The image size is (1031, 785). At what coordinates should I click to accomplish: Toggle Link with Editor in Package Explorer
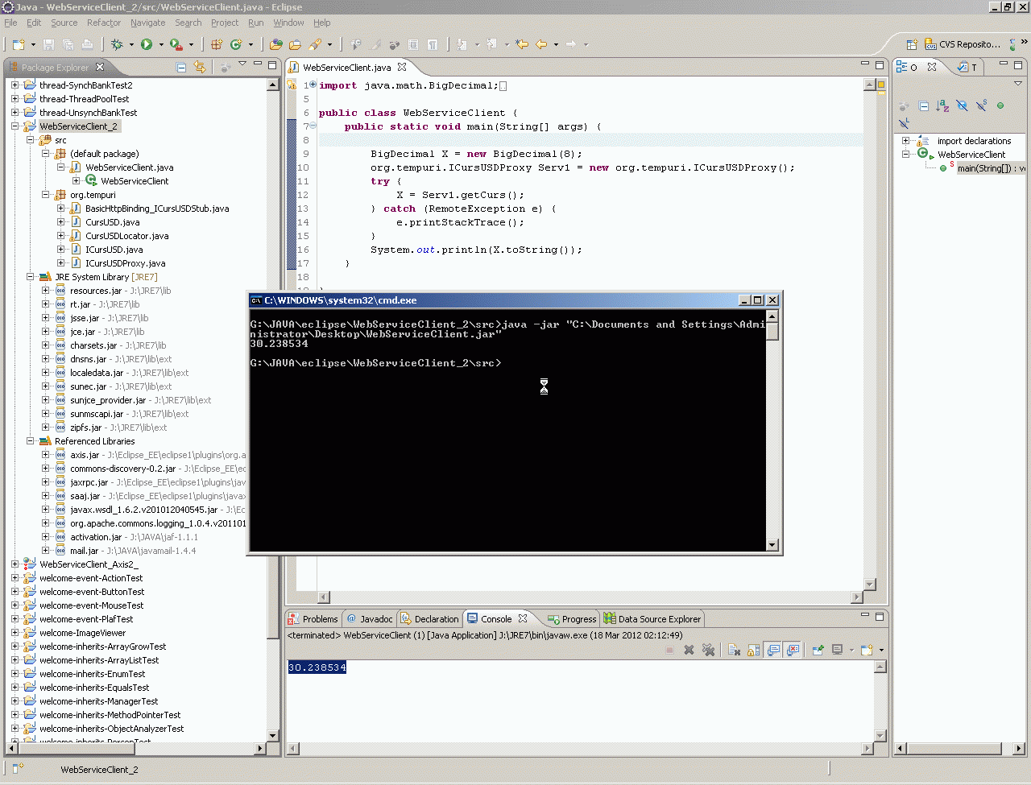(200, 68)
